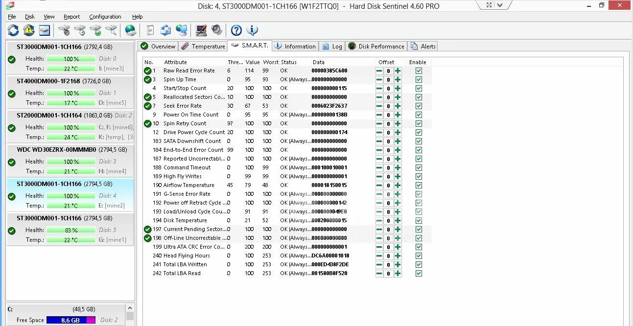Sort by the Worst column header

(270, 62)
